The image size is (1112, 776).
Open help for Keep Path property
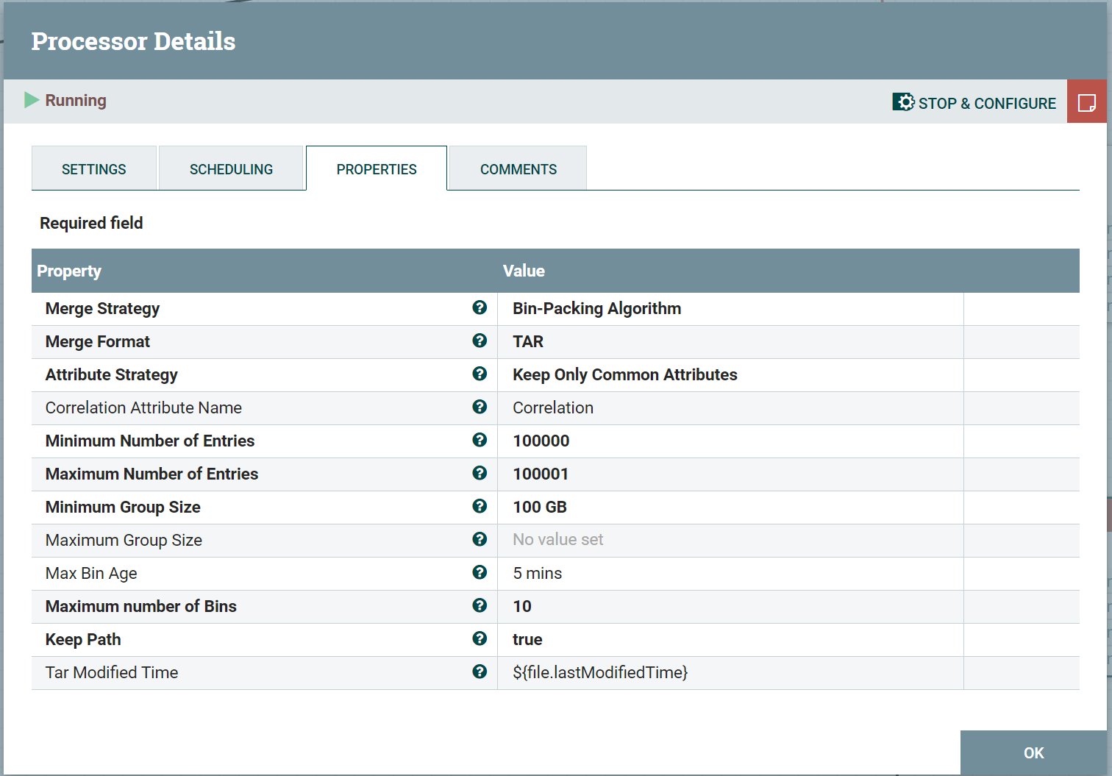480,639
